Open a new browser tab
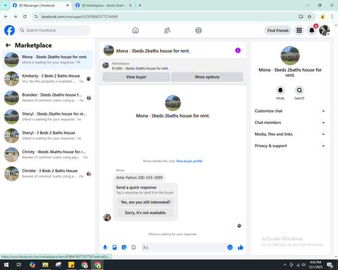The height and width of the screenshot is (270, 338). click(x=140, y=5)
